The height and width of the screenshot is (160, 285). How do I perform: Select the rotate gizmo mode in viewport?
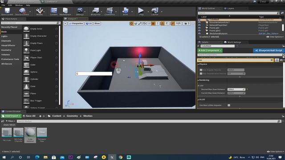(x=135, y=24)
